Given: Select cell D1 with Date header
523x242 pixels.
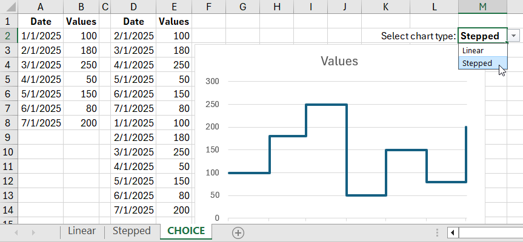Looking at the screenshot, I should click(133, 21).
